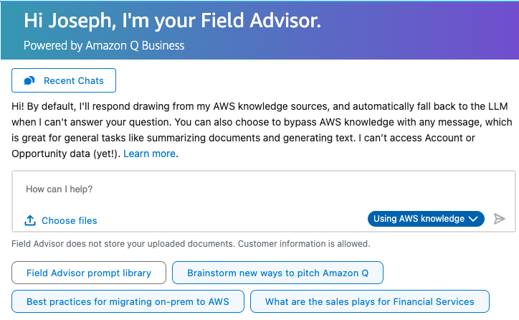Click the empty space between Choose files and the selector
The image size is (519, 320).
click(229, 220)
